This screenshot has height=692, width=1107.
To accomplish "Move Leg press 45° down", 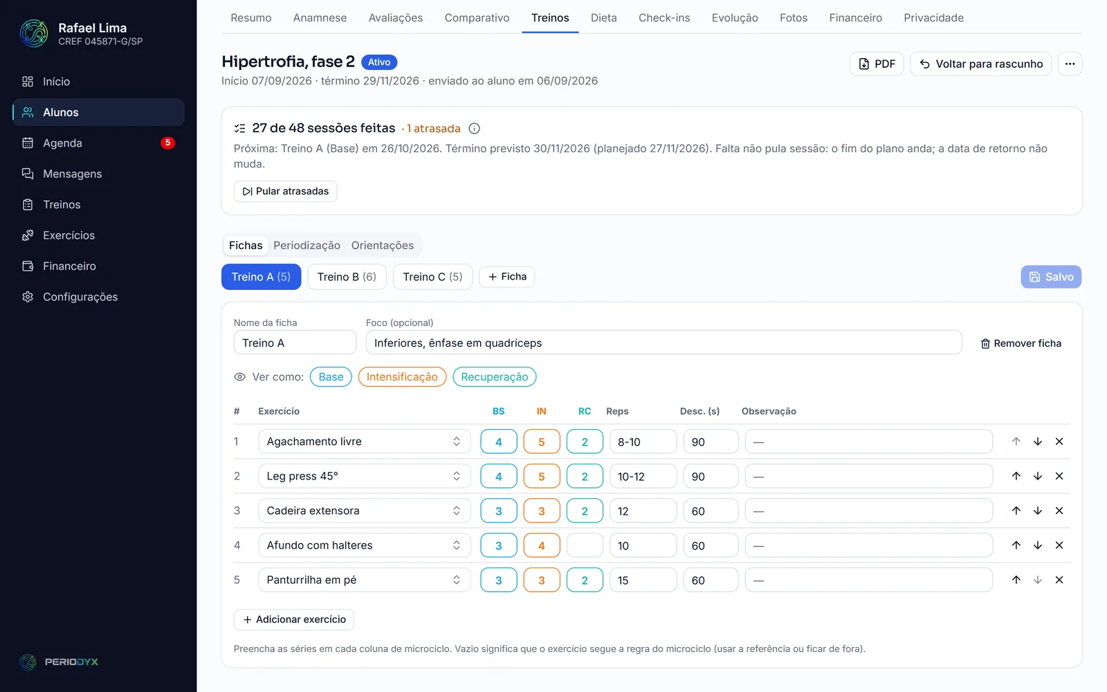I will (1038, 476).
